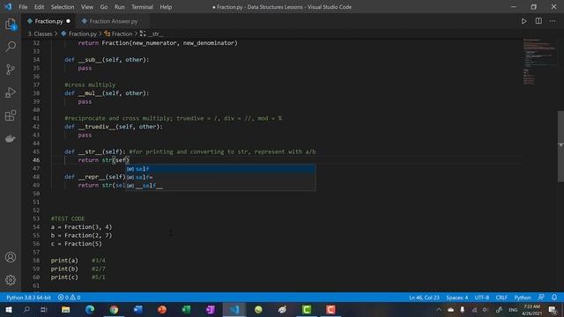Click __str__ method breadcrumb item
Image resolution: width=564 pixels, height=317 pixels.
pos(152,33)
